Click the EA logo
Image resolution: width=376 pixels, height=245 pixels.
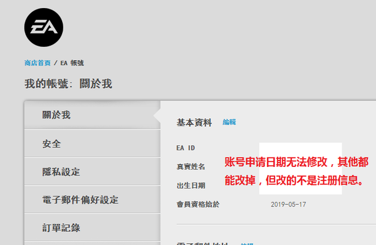(x=44, y=27)
